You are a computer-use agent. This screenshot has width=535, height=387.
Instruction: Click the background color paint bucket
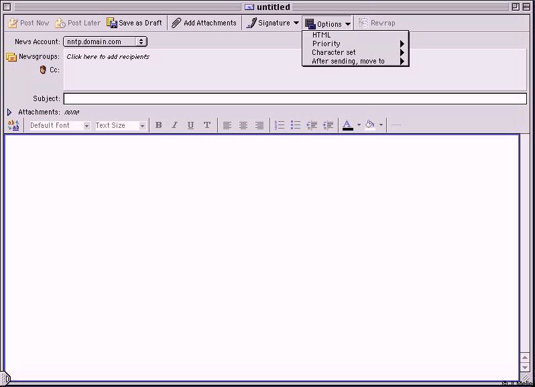[370, 125]
